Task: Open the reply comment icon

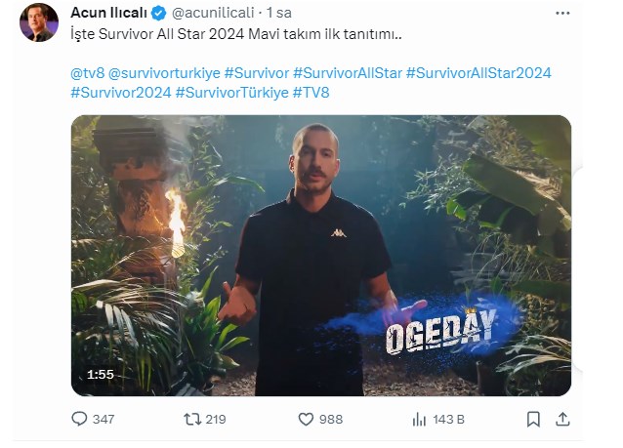Action: pos(79,419)
